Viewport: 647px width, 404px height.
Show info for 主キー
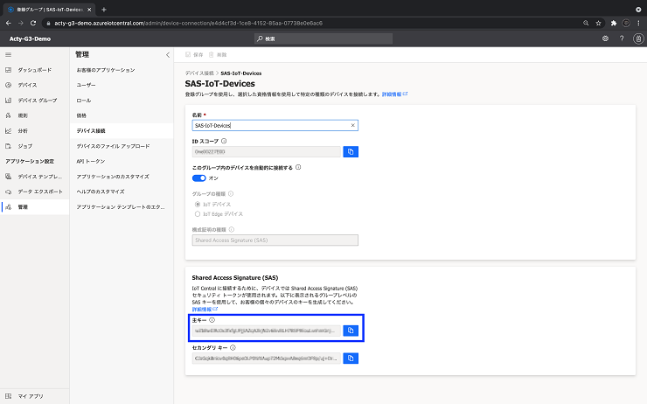pos(212,320)
